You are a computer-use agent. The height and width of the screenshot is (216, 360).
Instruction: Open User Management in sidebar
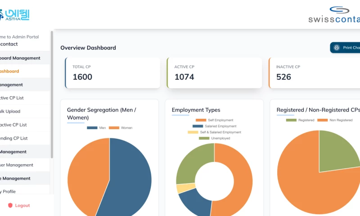tap(25, 165)
